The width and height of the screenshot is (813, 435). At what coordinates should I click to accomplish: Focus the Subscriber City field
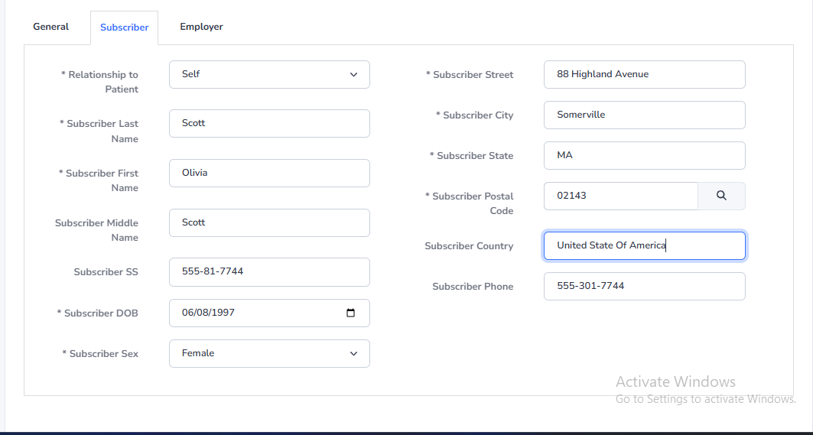[644, 115]
